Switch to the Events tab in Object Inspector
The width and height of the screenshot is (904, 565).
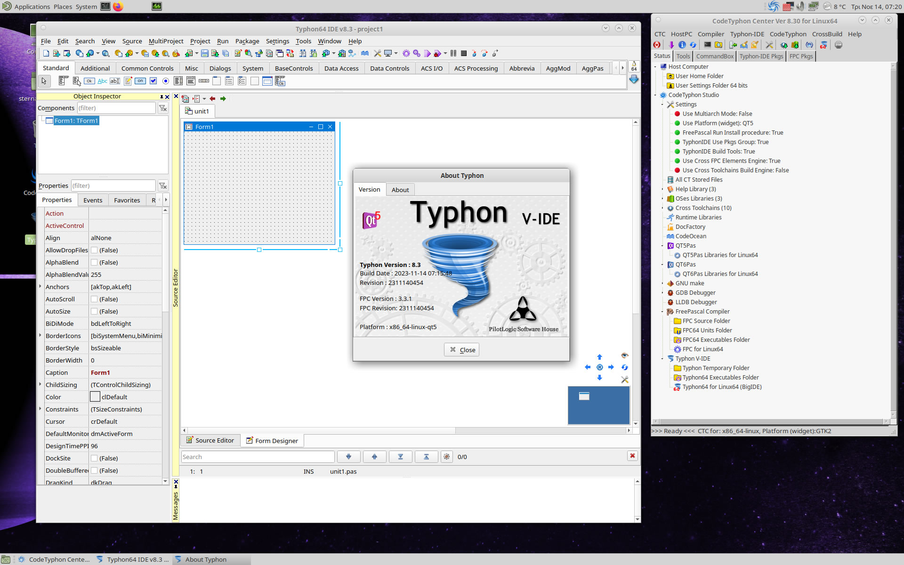pyautogui.click(x=93, y=200)
